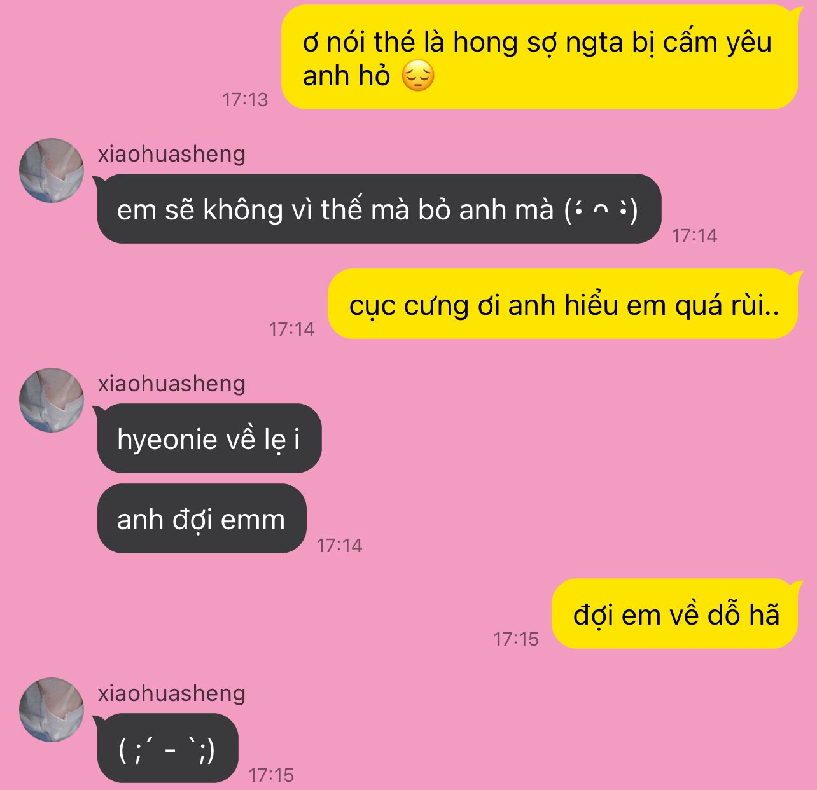
Task: Click xiaohuasheng name above "em sẽ không" message
Action: tap(172, 154)
